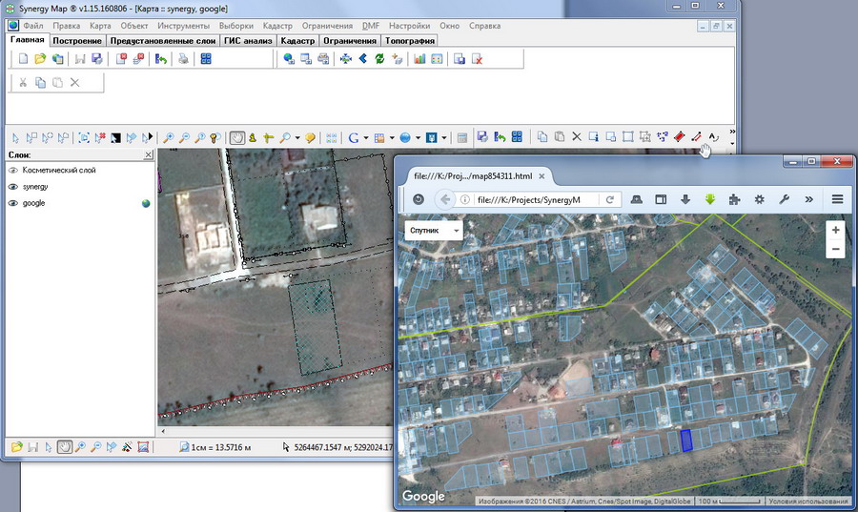This screenshot has height=512, width=858.
Task: Click the calculator icon in map toolbar
Action: coord(462,137)
